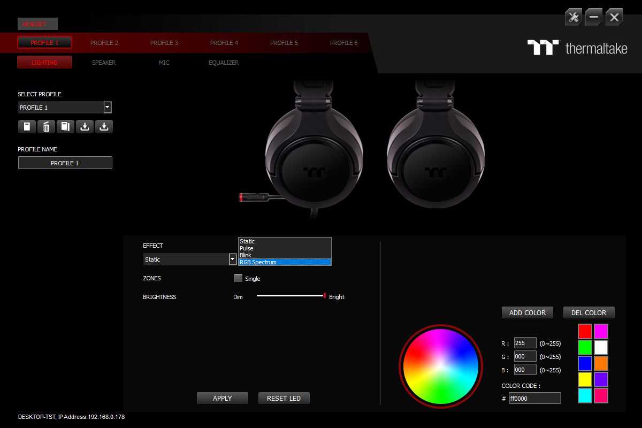642x428 pixels.
Task: Switch to Profile 3
Action: [x=164, y=43]
